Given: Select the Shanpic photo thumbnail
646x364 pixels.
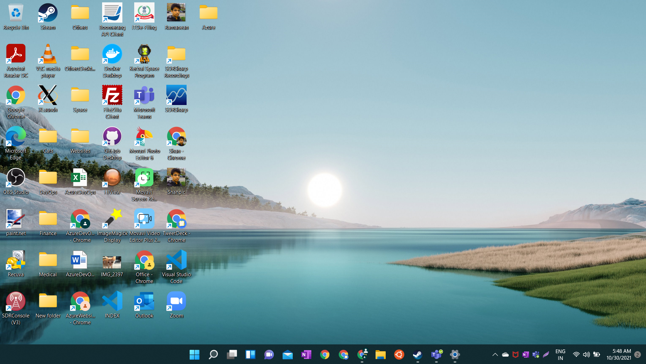Looking at the screenshot, I should click(x=176, y=181).
